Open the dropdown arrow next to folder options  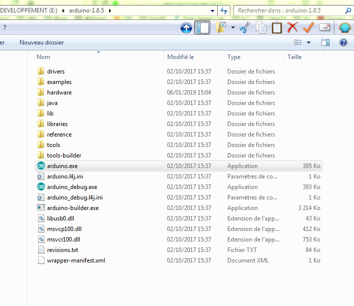233,27
